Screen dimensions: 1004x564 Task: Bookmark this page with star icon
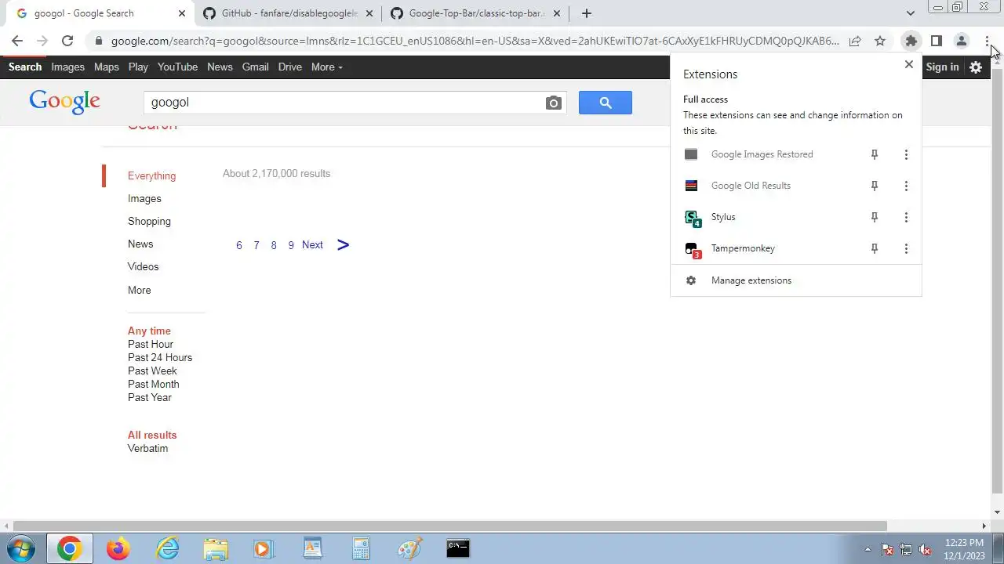[x=880, y=41]
